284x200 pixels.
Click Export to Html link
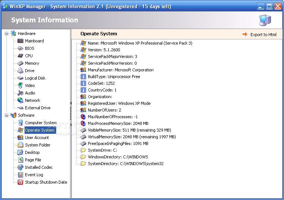(x=264, y=34)
